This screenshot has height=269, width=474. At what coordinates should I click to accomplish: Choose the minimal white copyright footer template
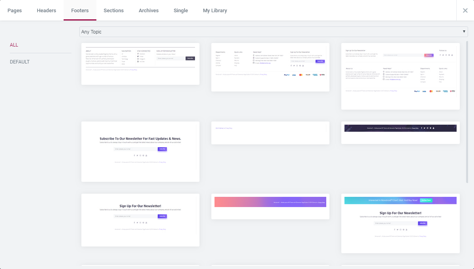pos(270,133)
